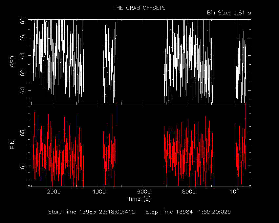Click the "Time (s)" x-axis label

pyautogui.click(x=139, y=199)
